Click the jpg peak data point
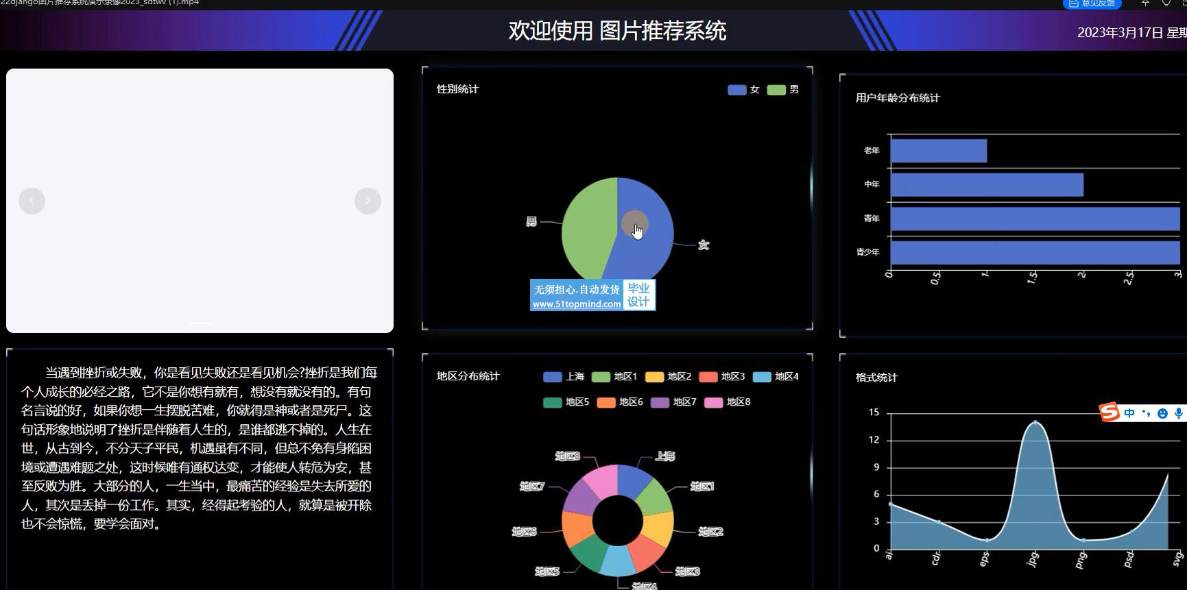The height and width of the screenshot is (590, 1187). tap(1035, 422)
